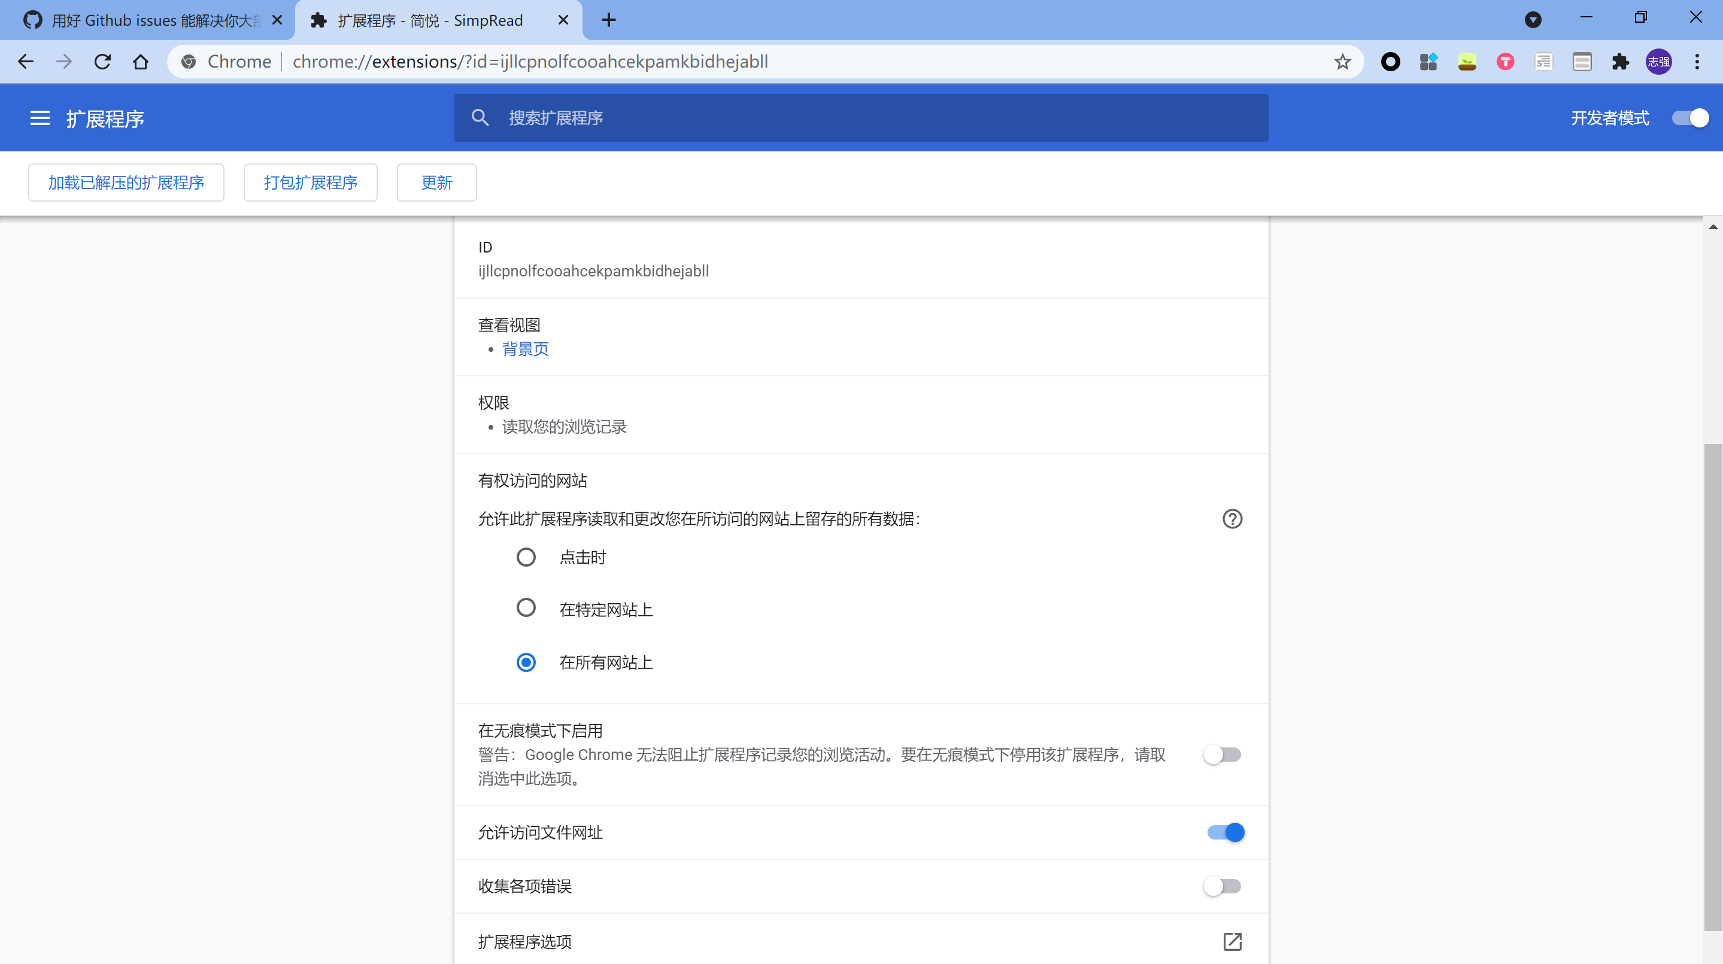Open the SimpRead document extension icon
This screenshot has width=1723, height=964.
pyautogui.click(x=1544, y=62)
